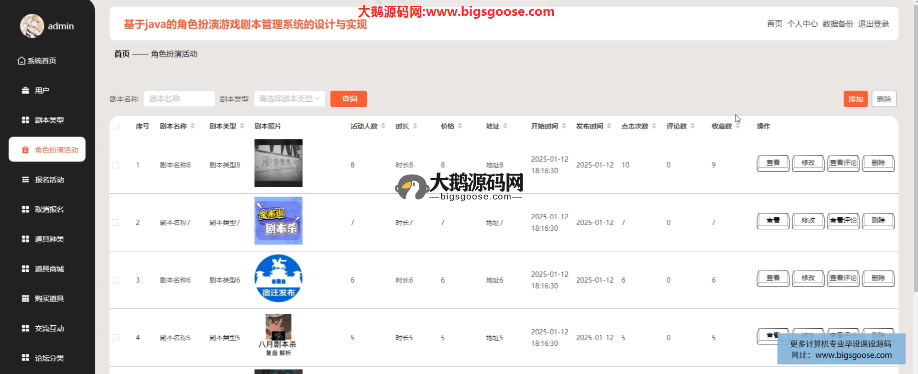Click the briefcase icon beside 用户
918x374 pixels.
point(25,90)
